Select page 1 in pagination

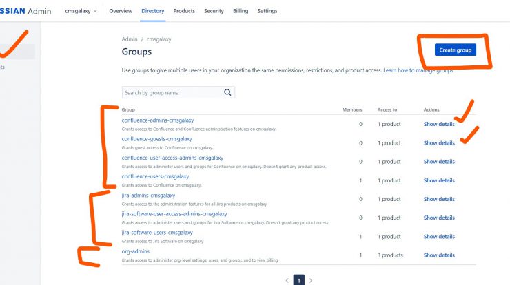(x=299, y=280)
